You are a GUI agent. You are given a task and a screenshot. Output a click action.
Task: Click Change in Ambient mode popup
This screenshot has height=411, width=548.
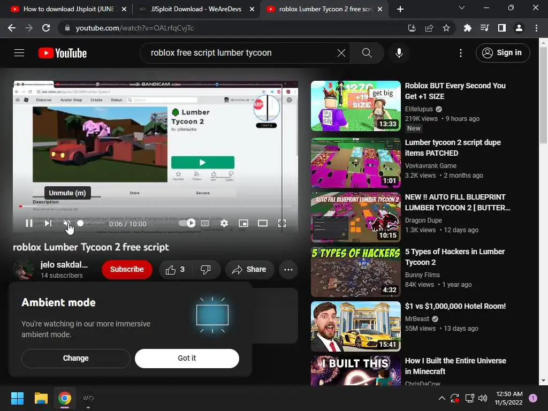tap(76, 358)
